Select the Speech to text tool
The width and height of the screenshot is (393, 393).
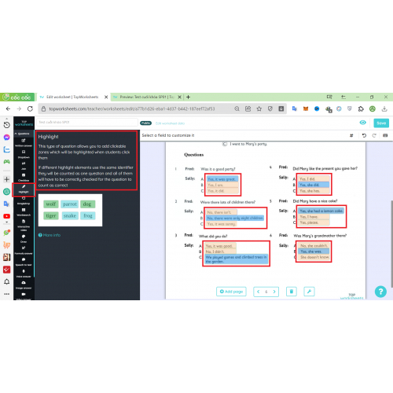(24, 262)
